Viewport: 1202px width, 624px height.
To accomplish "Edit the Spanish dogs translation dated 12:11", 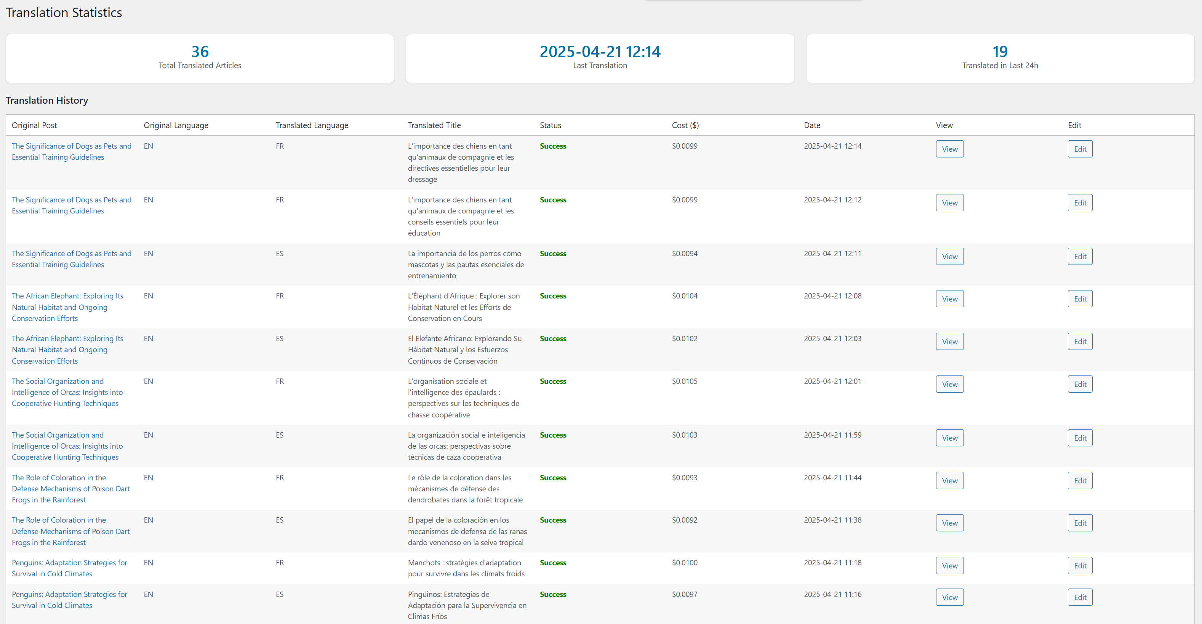I will (x=1080, y=256).
